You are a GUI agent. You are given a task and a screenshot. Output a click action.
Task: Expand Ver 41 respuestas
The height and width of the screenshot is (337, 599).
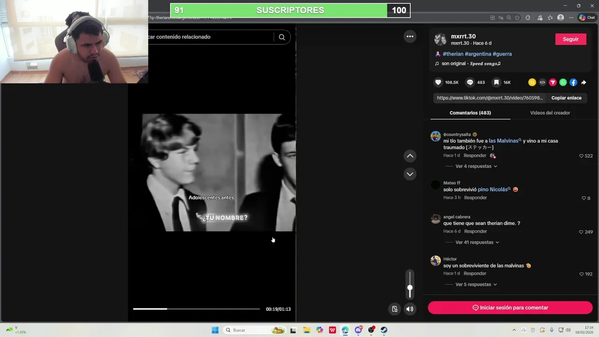pos(477,242)
